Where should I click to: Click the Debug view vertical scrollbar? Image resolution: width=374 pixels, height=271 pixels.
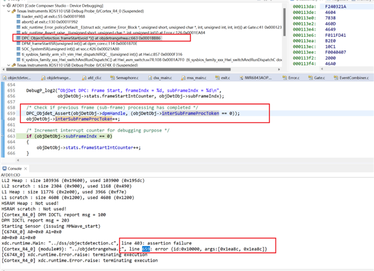[285, 22]
